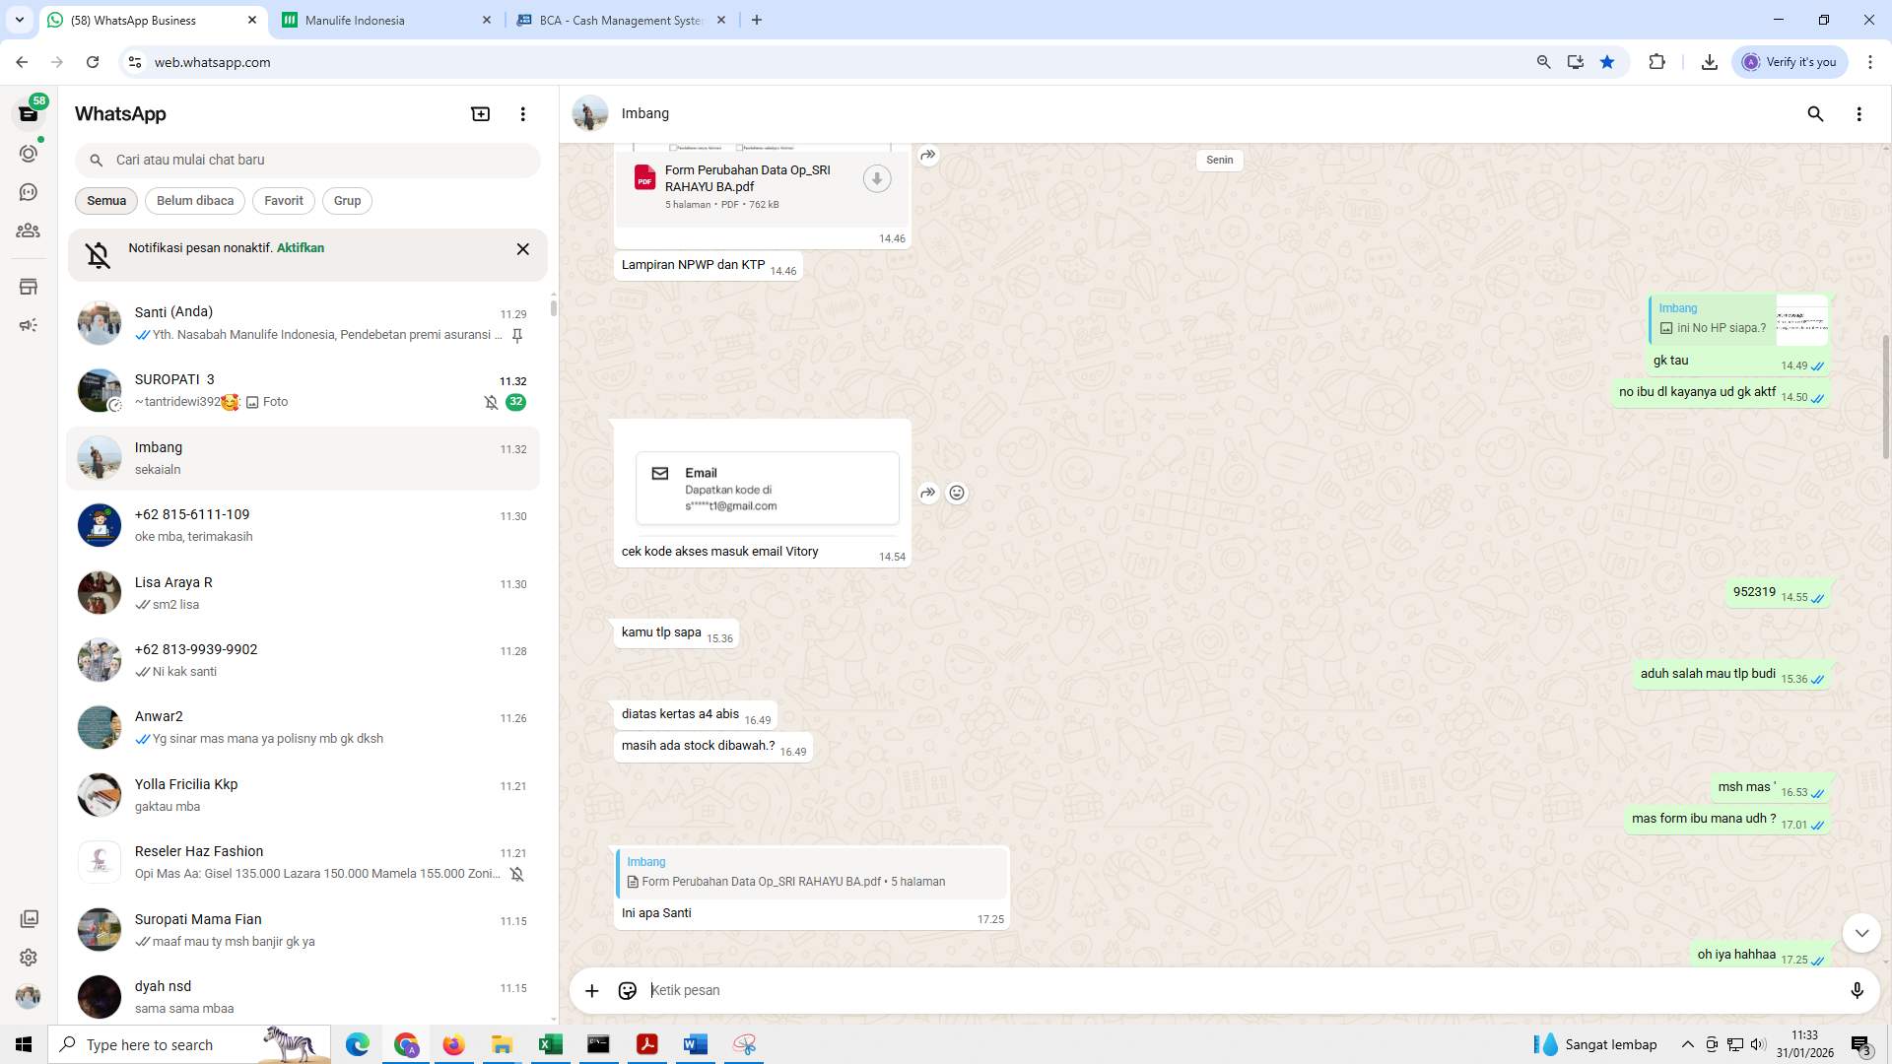This screenshot has height=1064, width=1892.
Task: Toggle the Favorit filter
Action: [x=284, y=200]
